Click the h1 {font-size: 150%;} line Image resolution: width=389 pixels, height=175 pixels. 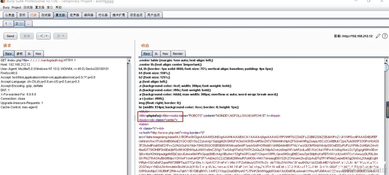tap(154, 73)
